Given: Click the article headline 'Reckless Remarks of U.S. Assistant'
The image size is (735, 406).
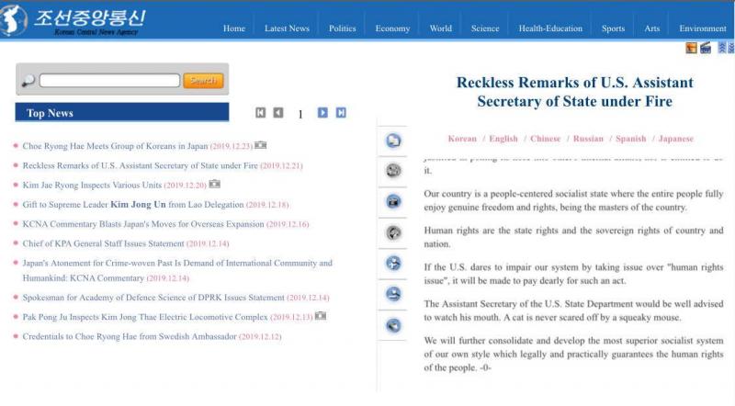Looking at the screenshot, I should coord(575,92).
